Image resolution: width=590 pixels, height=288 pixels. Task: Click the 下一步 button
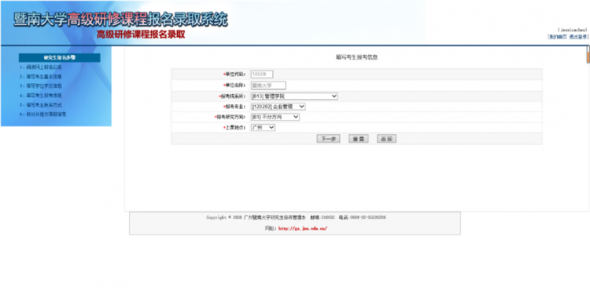328,139
